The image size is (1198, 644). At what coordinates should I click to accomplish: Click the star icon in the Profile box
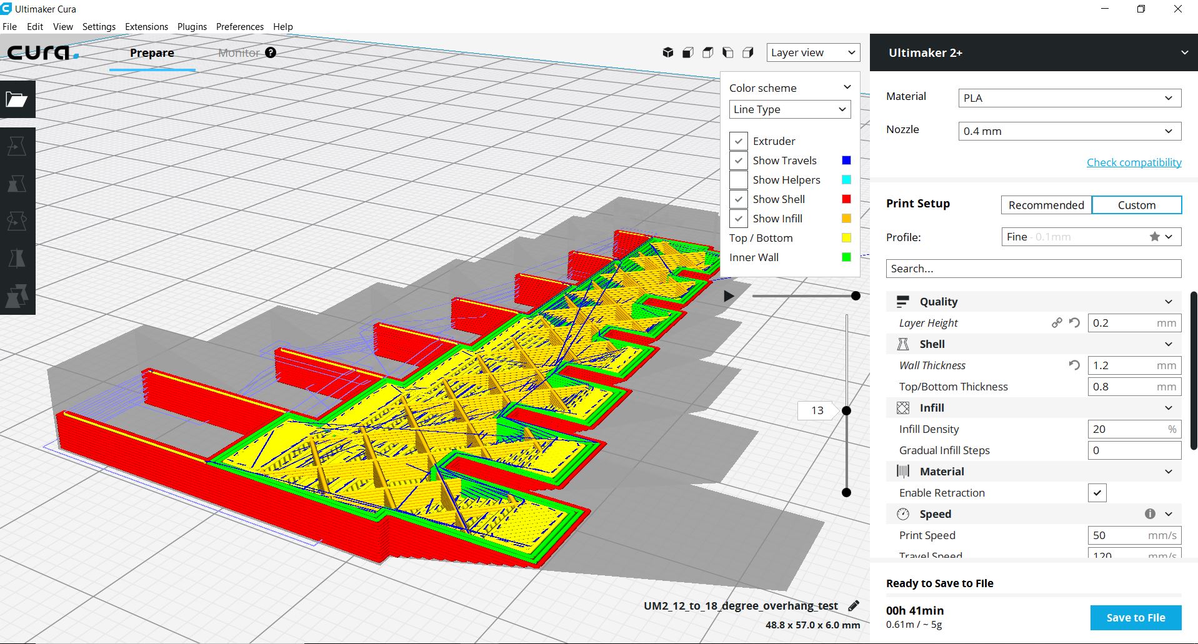pyautogui.click(x=1154, y=237)
